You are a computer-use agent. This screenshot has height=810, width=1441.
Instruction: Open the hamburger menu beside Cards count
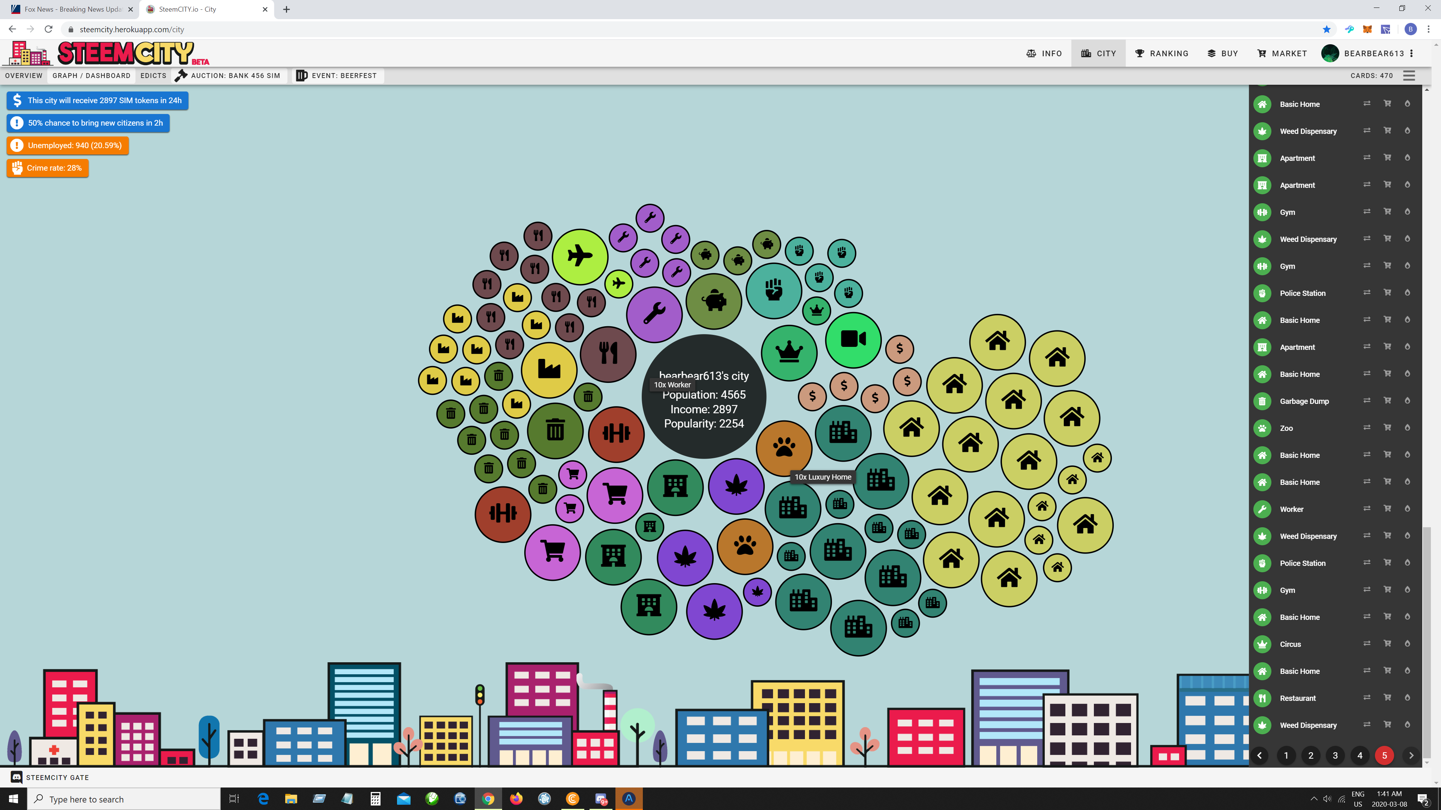tap(1409, 75)
